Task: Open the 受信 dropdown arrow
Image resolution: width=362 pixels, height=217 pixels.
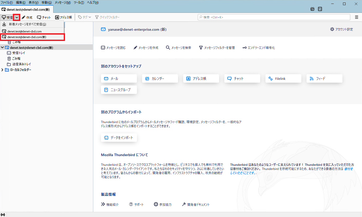Action: [17, 17]
